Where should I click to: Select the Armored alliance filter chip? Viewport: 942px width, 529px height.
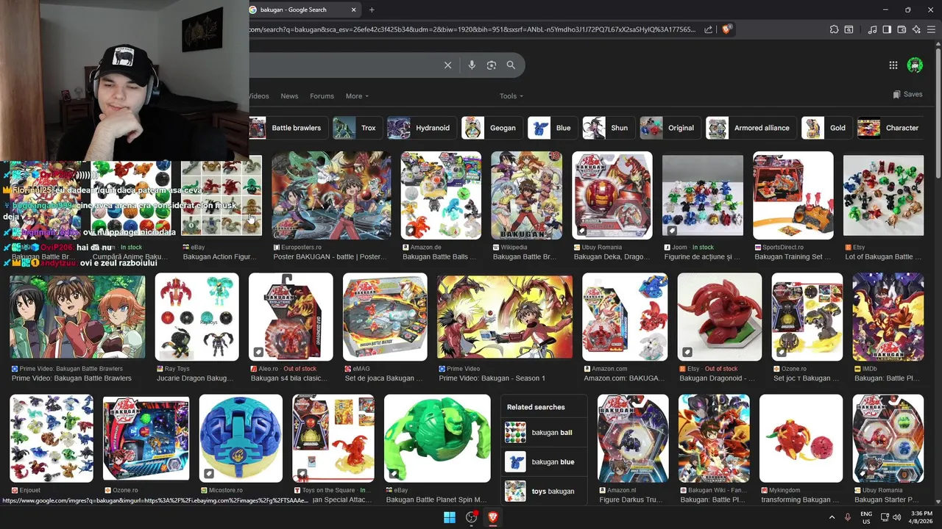[x=750, y=128]
